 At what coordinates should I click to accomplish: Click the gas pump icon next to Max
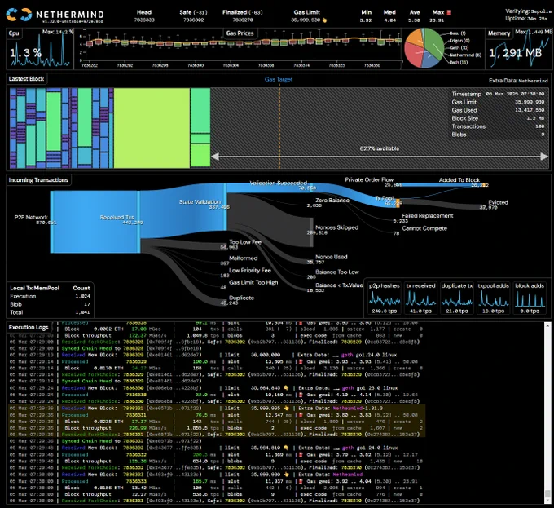pyautogui.click(x=449, y=12)
